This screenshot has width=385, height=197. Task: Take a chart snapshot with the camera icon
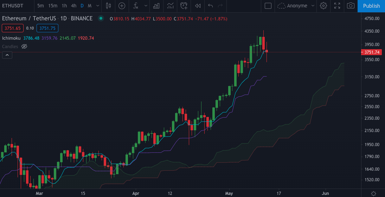350,6
